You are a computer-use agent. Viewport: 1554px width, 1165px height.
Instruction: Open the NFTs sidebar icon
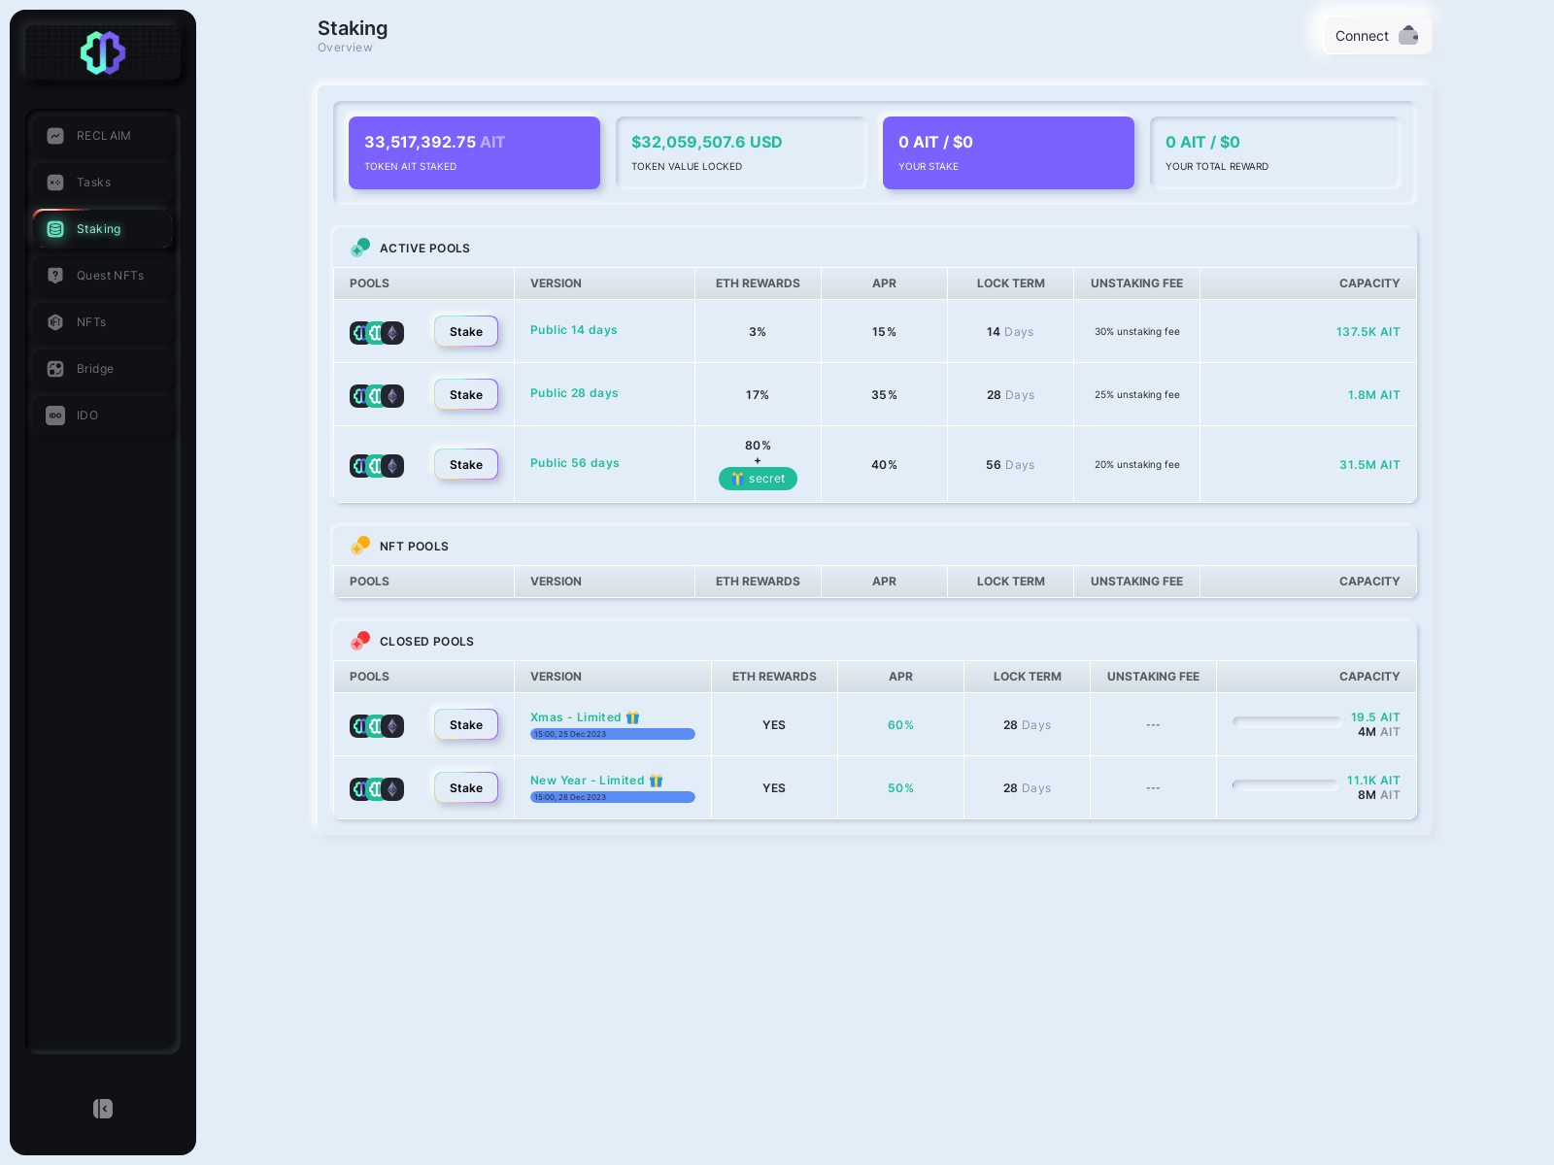[x=55, y=322]
